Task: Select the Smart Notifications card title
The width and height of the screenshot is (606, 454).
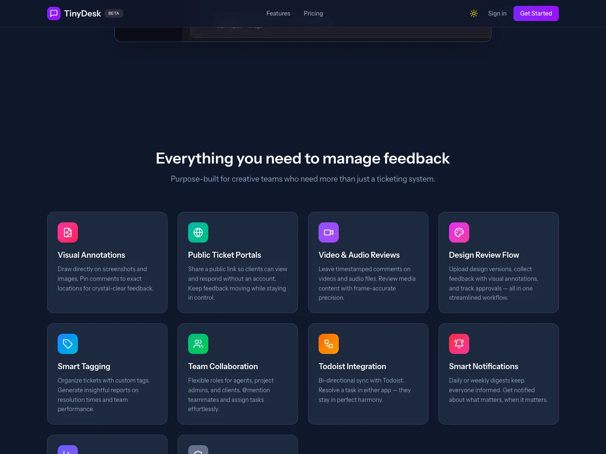Action: point(484,367)
